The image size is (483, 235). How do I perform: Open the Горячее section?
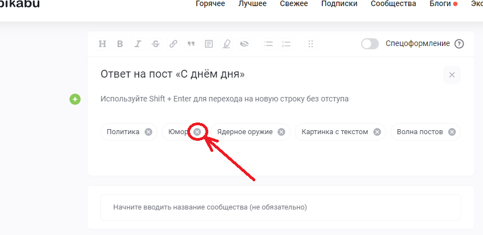pyautogui.click(x=210, y=4)
